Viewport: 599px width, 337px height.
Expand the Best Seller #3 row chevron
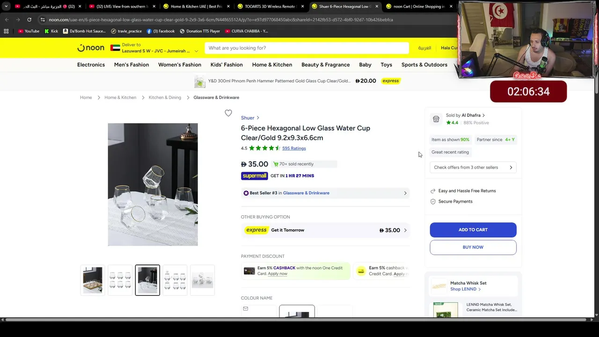coord(405,193)
